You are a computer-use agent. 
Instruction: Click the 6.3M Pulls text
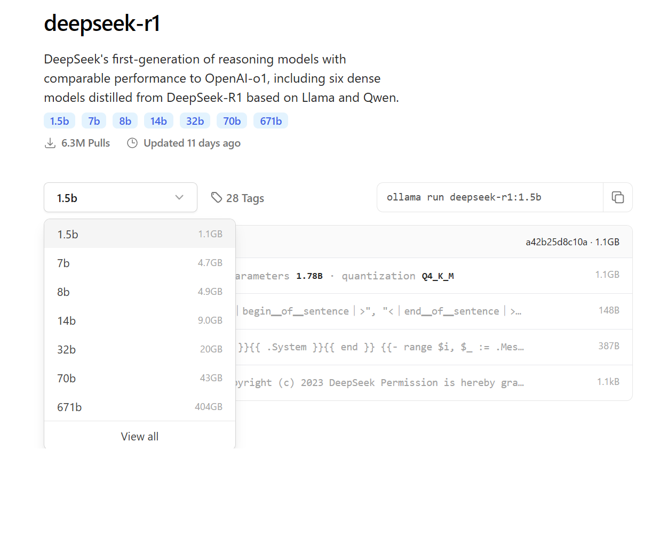tap(85, 143)
